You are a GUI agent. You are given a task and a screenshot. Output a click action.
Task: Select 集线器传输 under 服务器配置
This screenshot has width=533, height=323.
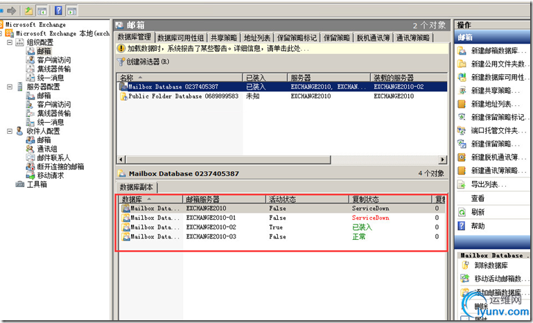point(53,113)
